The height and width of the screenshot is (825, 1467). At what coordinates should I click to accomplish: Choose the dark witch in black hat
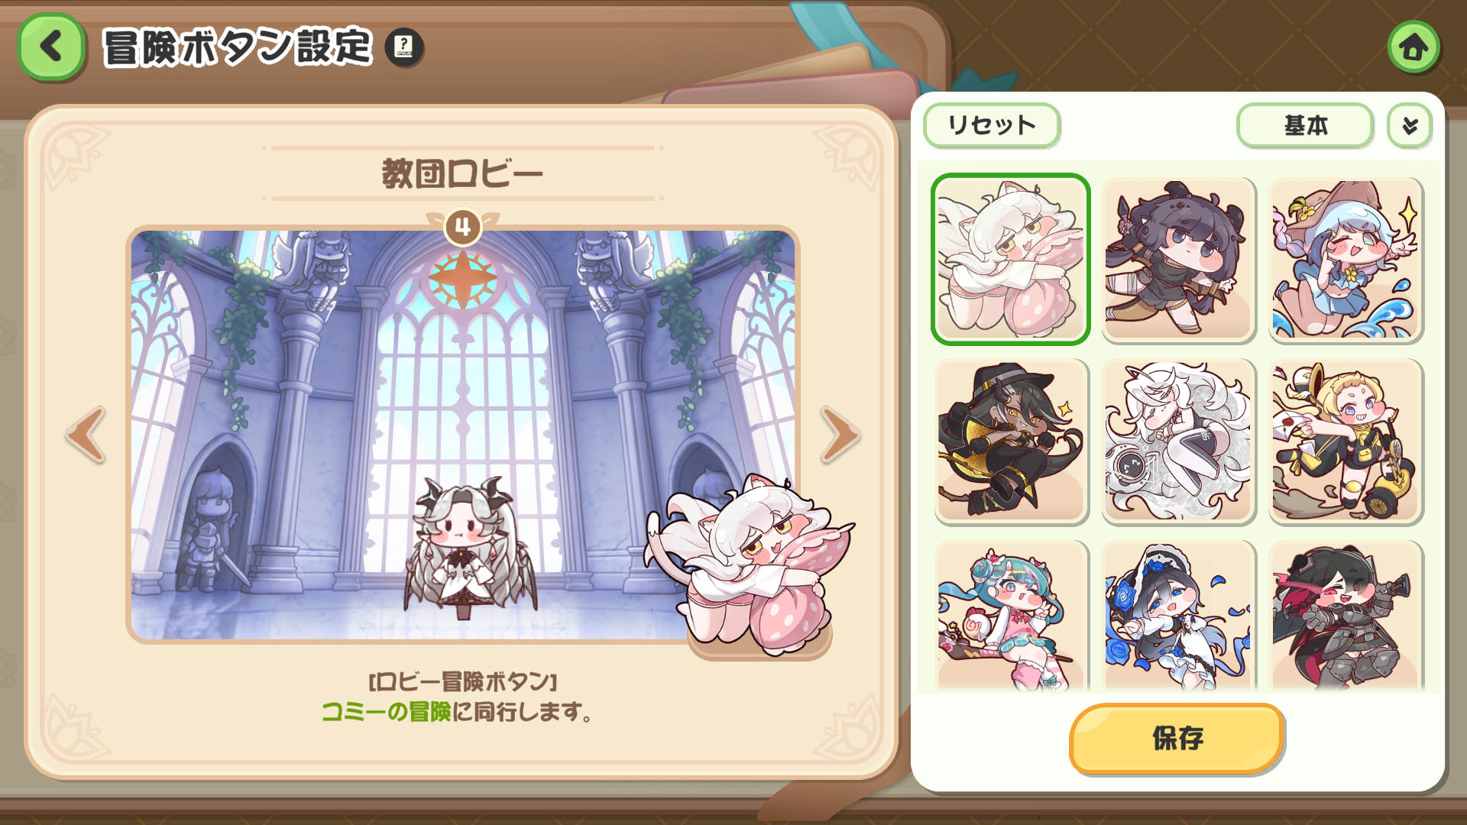point(1010,442)
